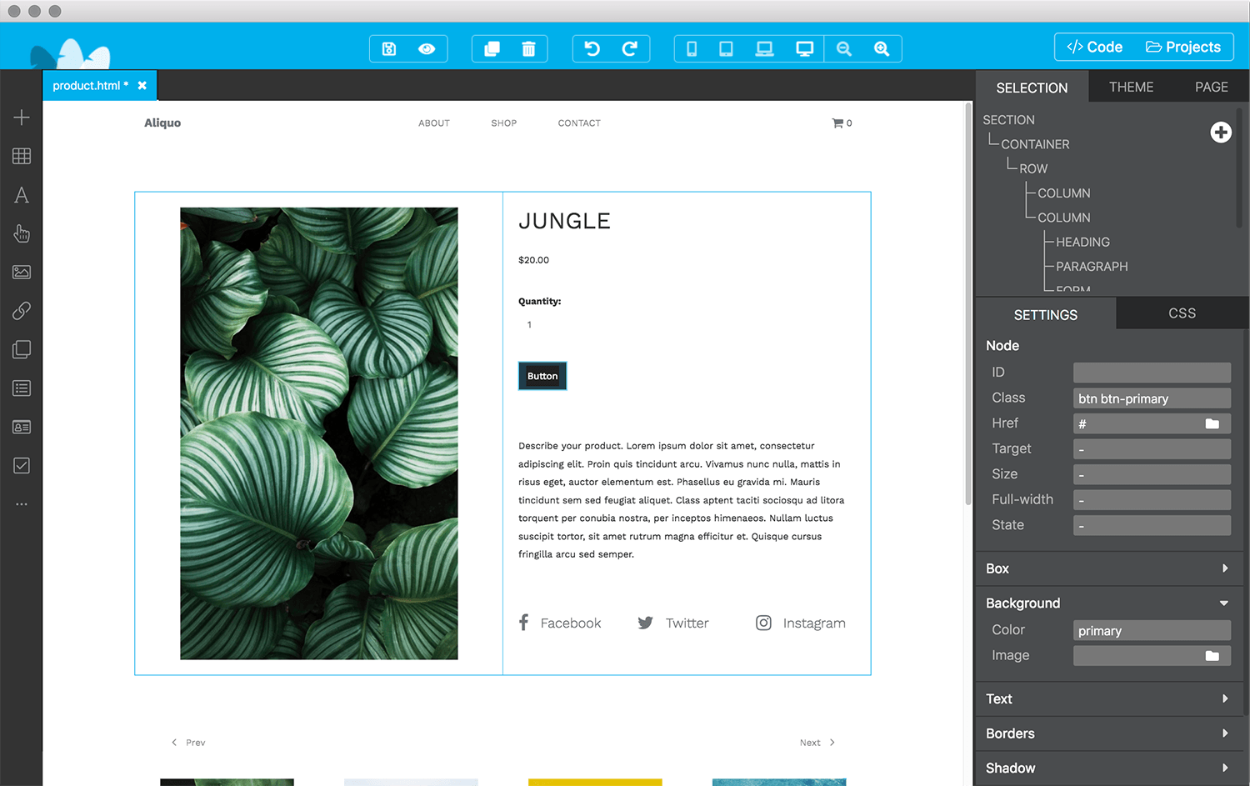This screenshot has width=1250, height=786.
Task: Open the image tool in left sidebar
Action: 21,272
